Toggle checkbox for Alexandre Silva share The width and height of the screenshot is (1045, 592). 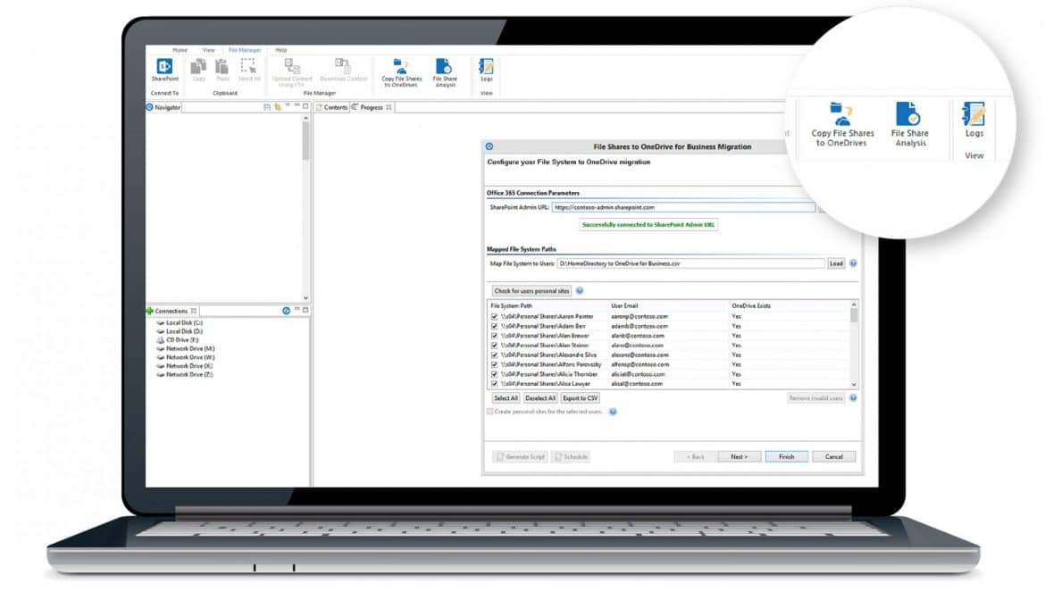495,355
